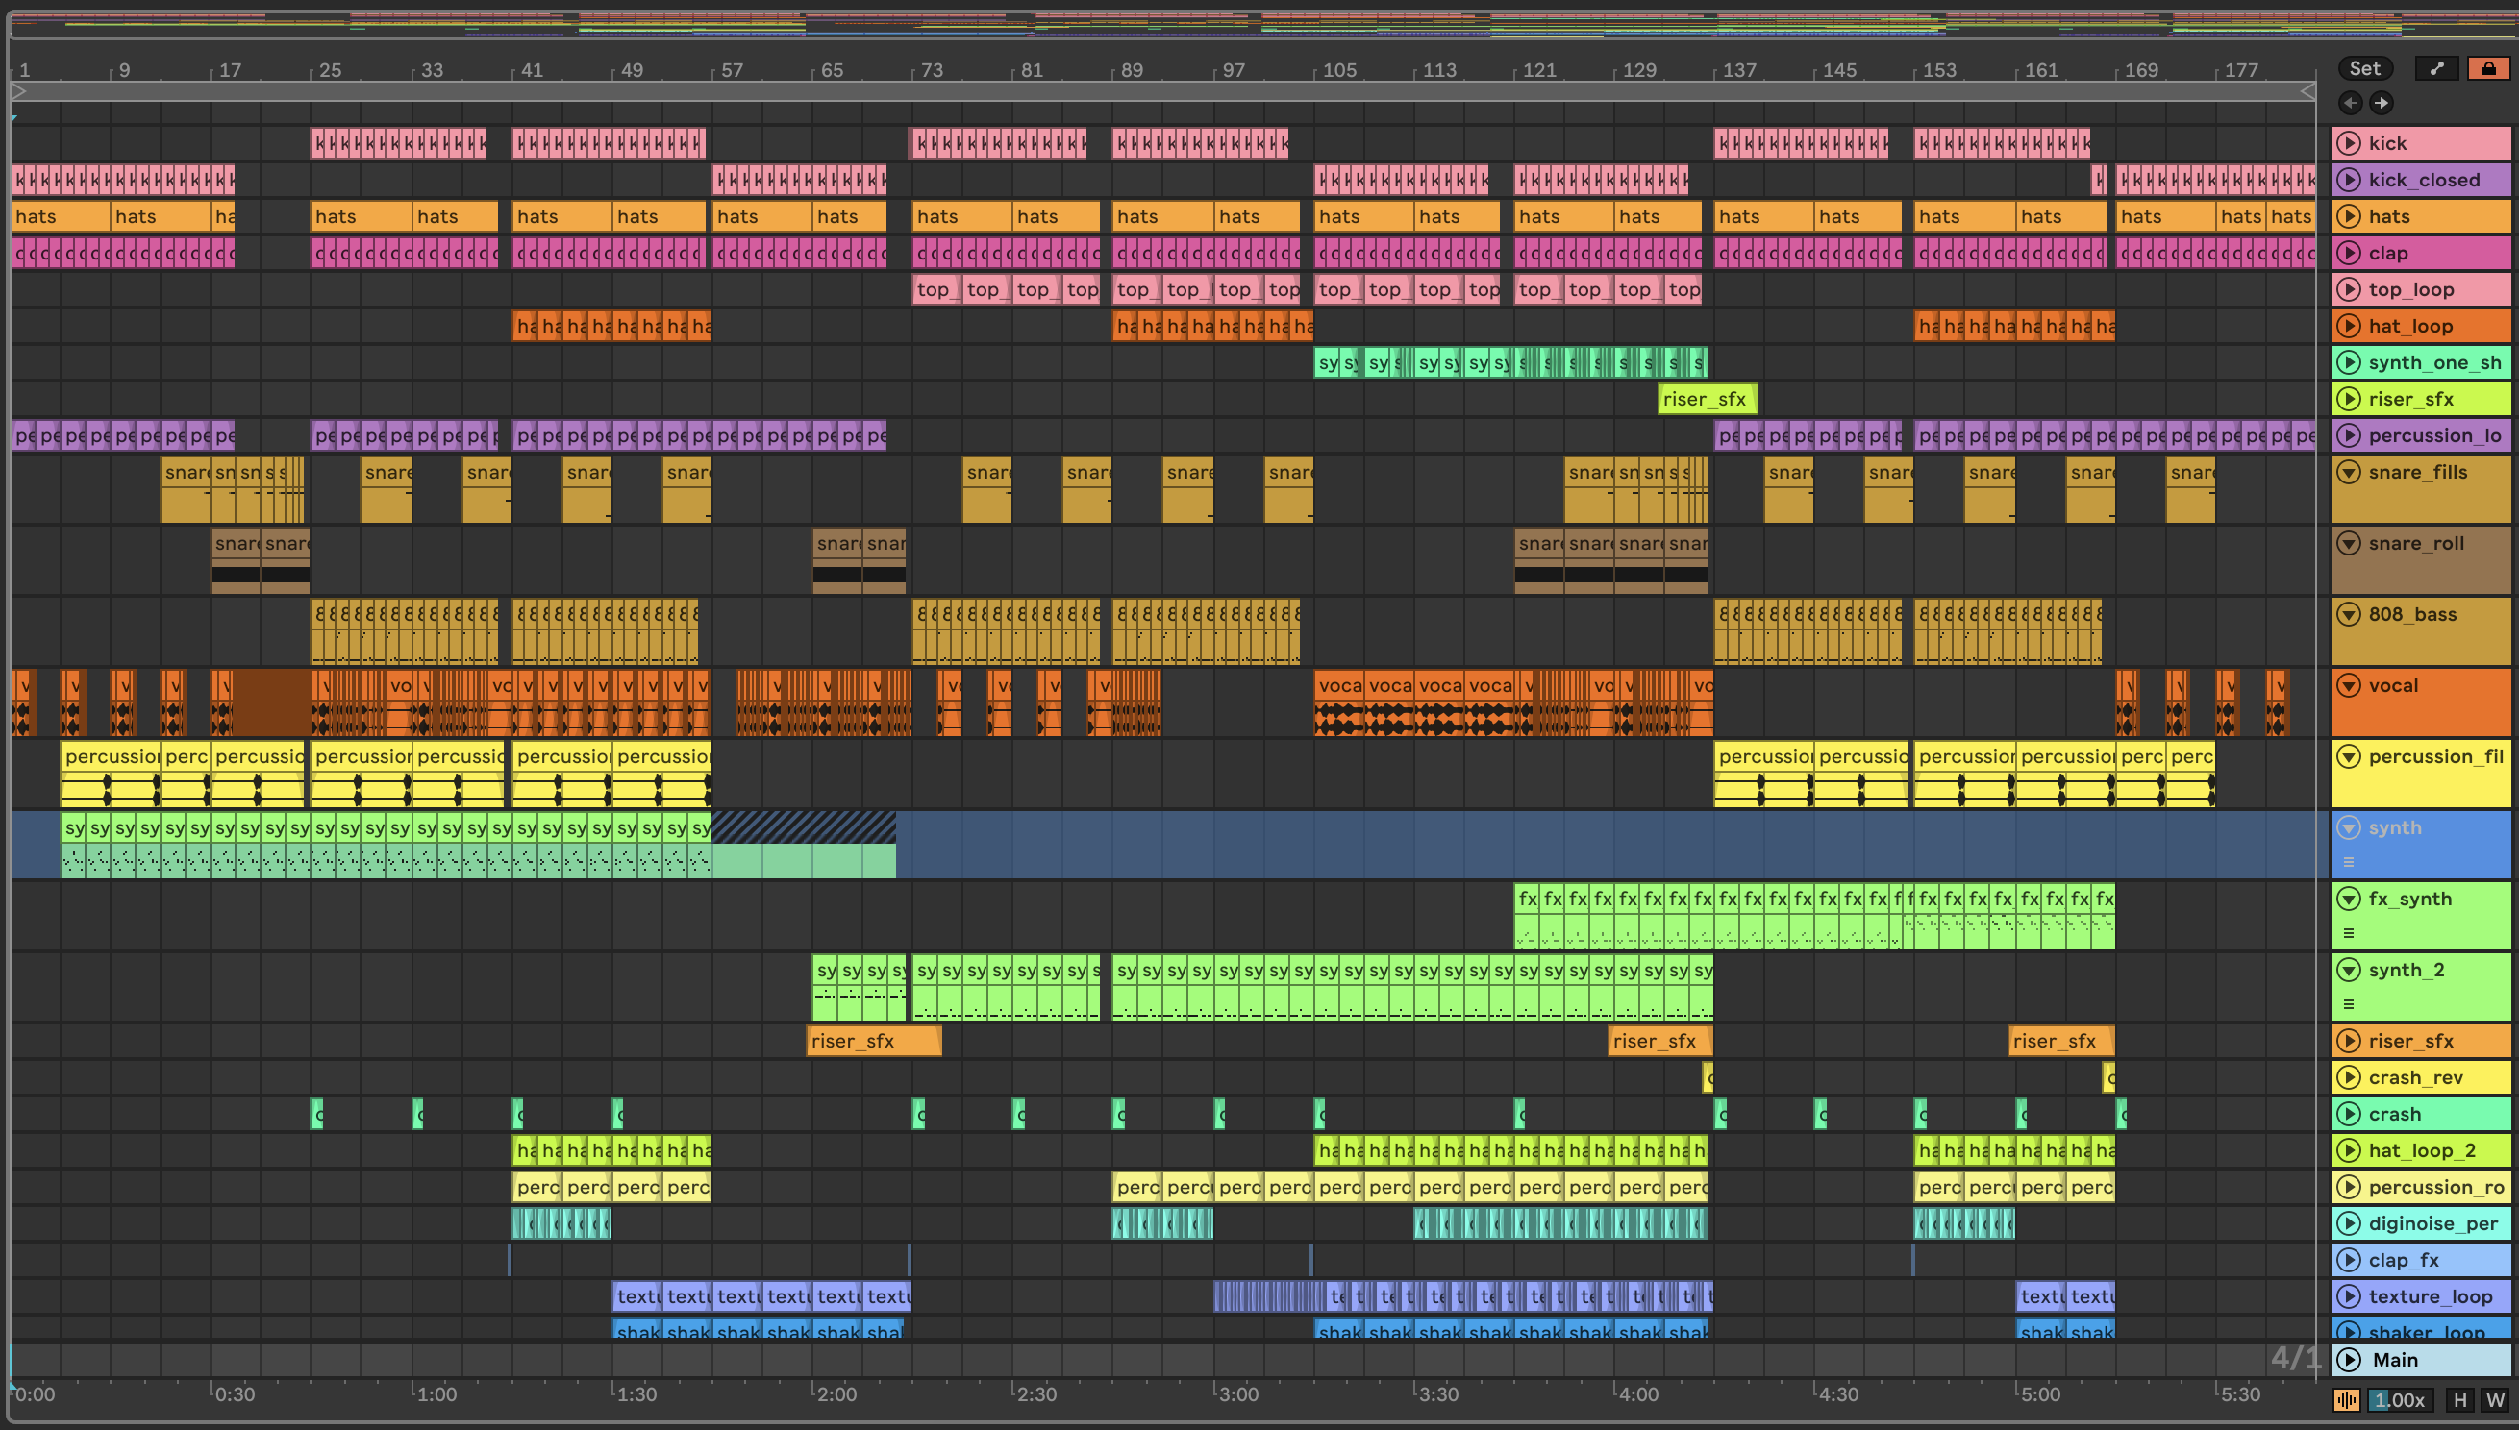Select the kick track name
Image resolution: width=2519 pixels, height=1430 pixels.
click(x=2387, y=143)
